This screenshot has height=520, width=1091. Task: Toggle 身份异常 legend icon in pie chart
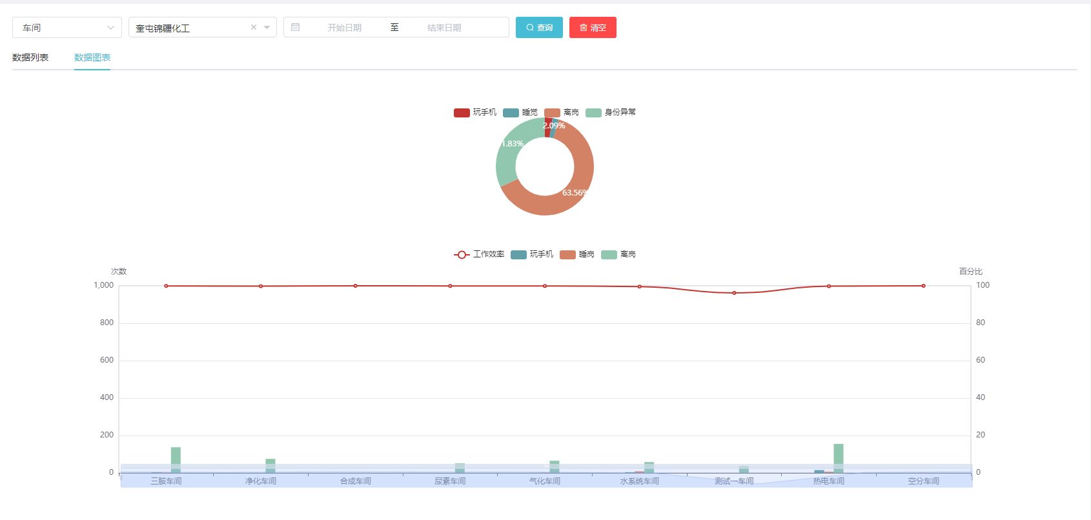click(x=593, y=113)
